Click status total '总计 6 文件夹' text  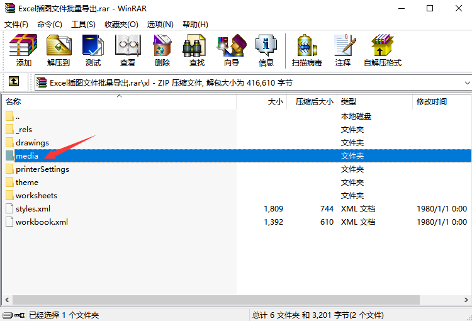point(276,315)
